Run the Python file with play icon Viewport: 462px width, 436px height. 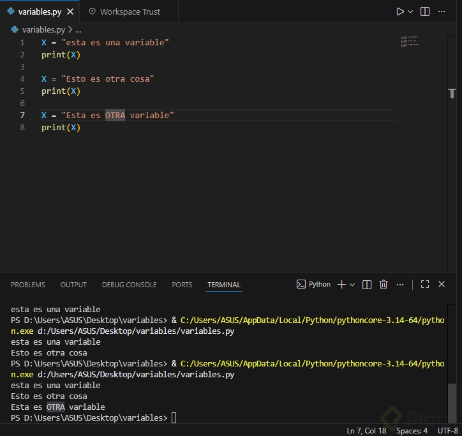pos(400,11)
